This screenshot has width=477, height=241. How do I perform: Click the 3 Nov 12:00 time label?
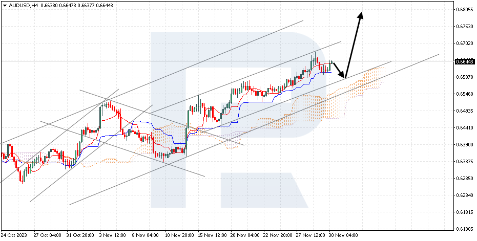click(112, 235)
